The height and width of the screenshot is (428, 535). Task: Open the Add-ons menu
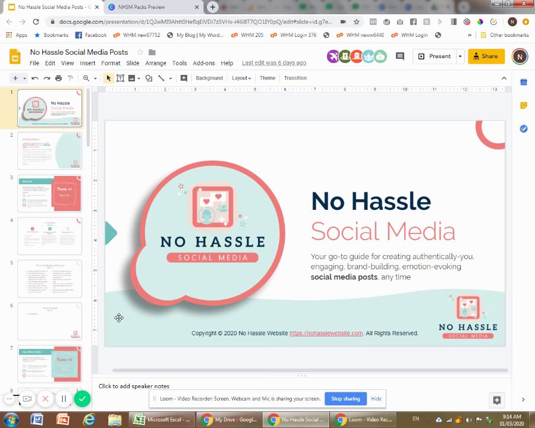coord(204,63)
